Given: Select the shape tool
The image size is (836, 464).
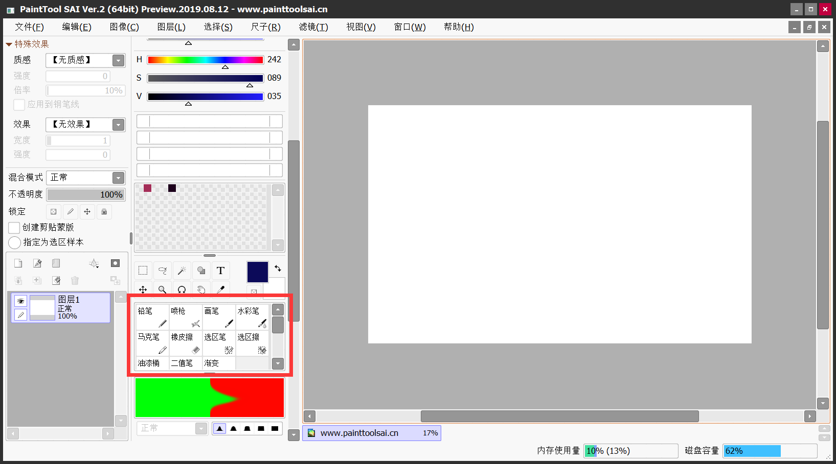Looking at the screenshot, I should click(x=201, y=271).
